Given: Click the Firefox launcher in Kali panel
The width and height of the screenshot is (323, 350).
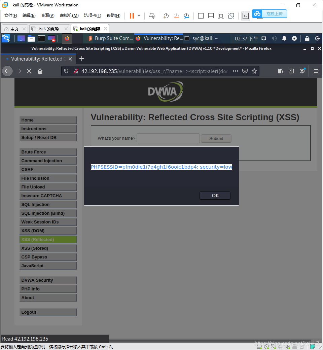Looking at the screenshot, I should (67, 39).
